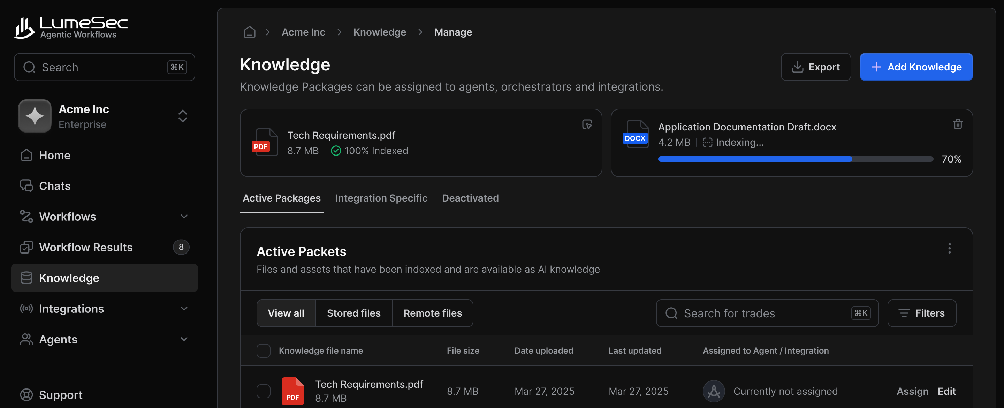Click the LumeSec logo
This screenshot has width=1004, height=408.
pos(71,28)
